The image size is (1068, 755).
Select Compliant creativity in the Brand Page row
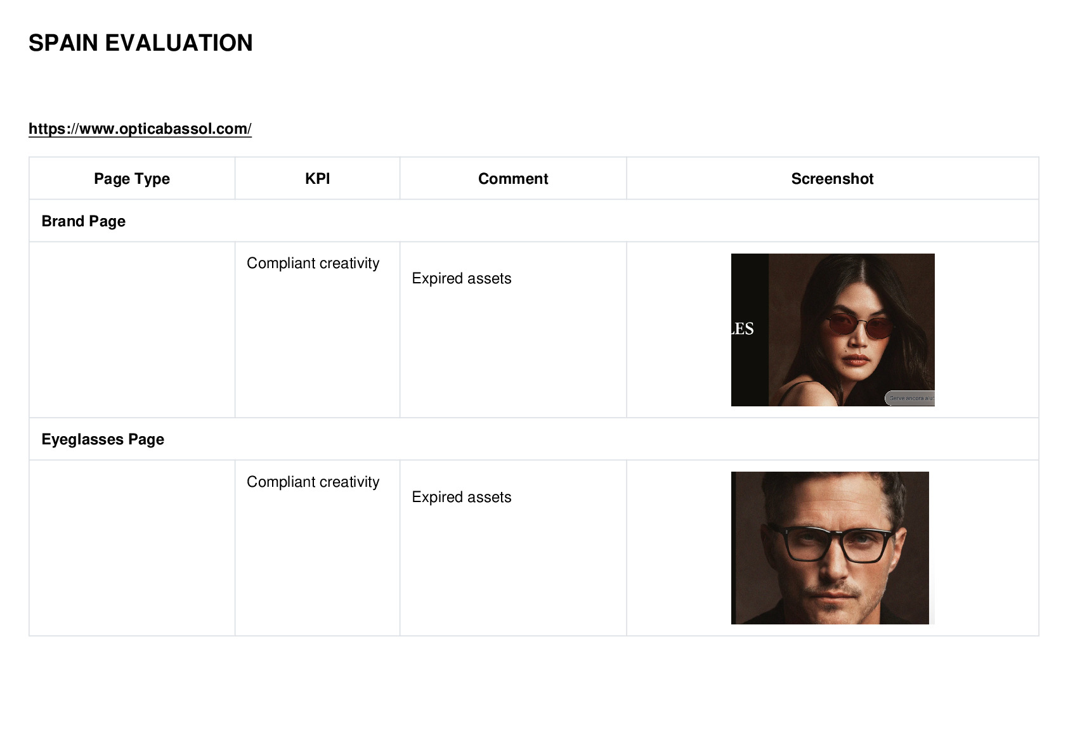coord(313,263)
